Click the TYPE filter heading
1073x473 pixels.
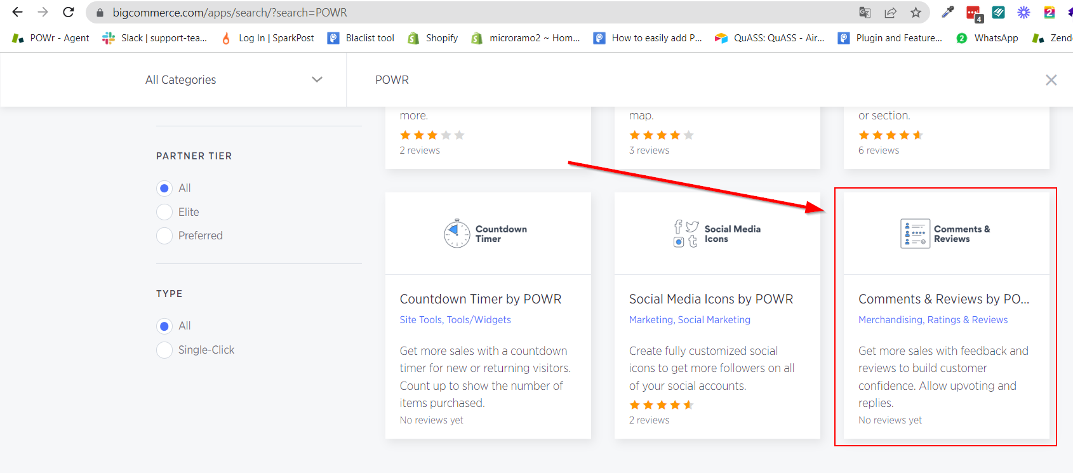[x=170, y=294]
